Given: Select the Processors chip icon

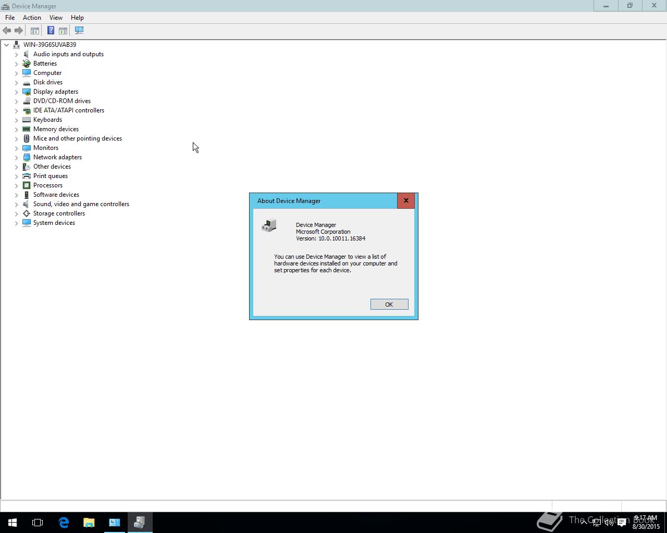Looking at the screenshot, I should click(x=27, y=185).
